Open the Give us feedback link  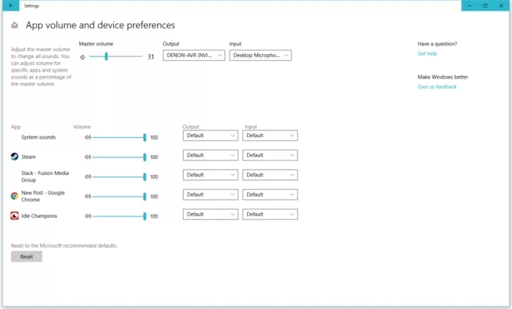coord(437,87)
